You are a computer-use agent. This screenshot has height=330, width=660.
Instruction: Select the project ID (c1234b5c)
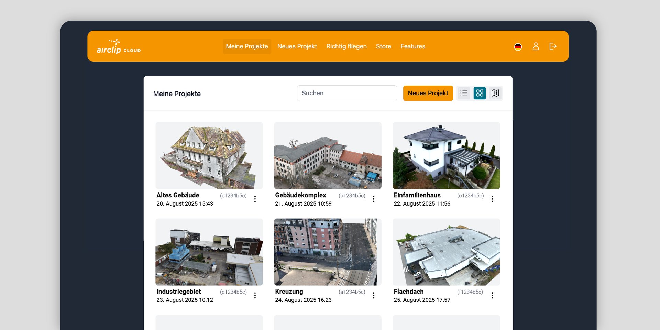471,196
